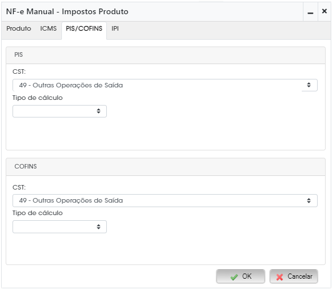The height and width of the screenshot is (290, 333).
Task: Click the PIS CST dropdown arrow icon
Action: pos(309,85)
